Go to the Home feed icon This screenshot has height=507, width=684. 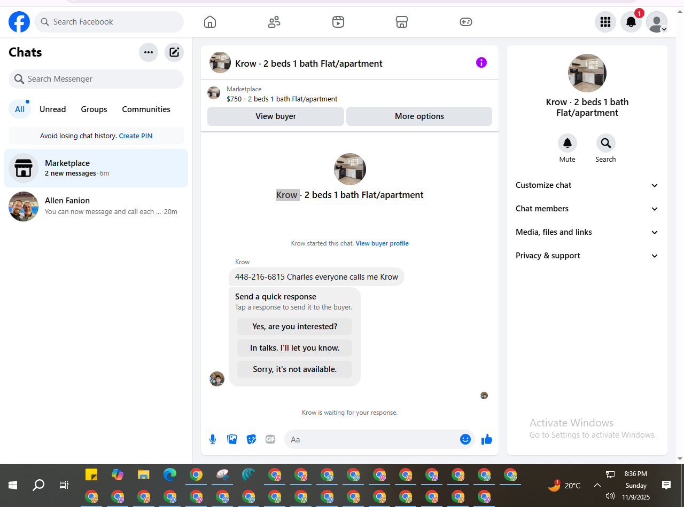(x=210, y=22)
